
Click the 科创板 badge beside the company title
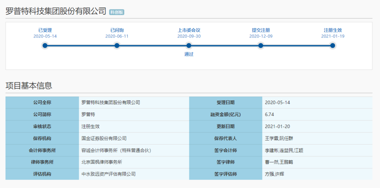point(116,12)
